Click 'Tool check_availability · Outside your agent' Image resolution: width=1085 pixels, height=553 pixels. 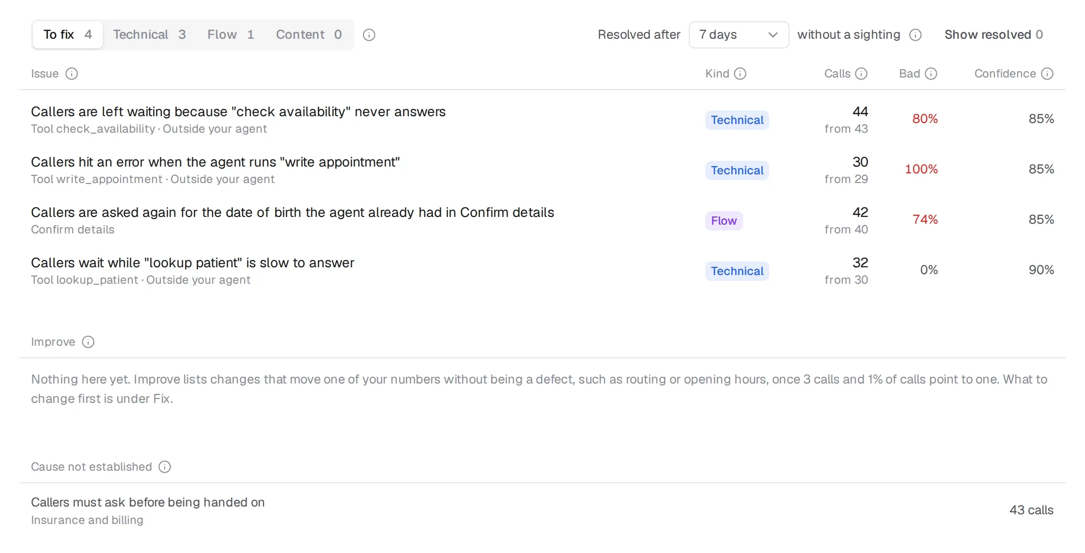click(x=149, y=129)
